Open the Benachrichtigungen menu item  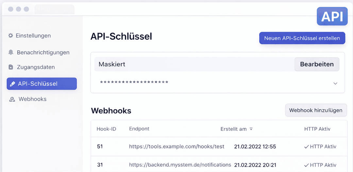(43, 52)
